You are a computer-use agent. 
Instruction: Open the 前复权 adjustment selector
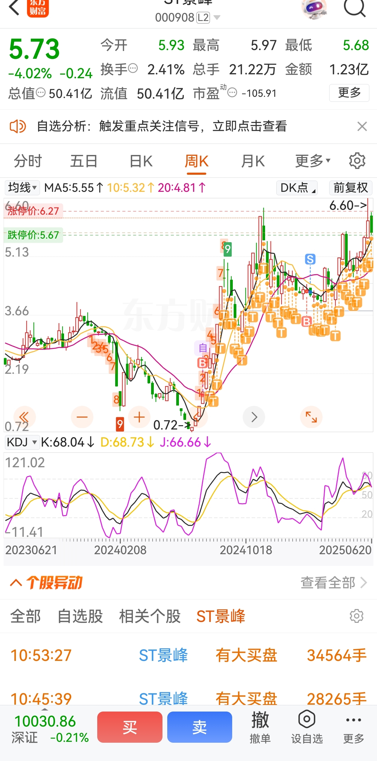click(x=351, y=188)
